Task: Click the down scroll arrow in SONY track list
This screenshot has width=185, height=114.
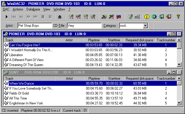Action: 179,103
